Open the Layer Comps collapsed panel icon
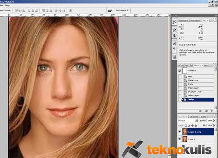 click(174, 57)
